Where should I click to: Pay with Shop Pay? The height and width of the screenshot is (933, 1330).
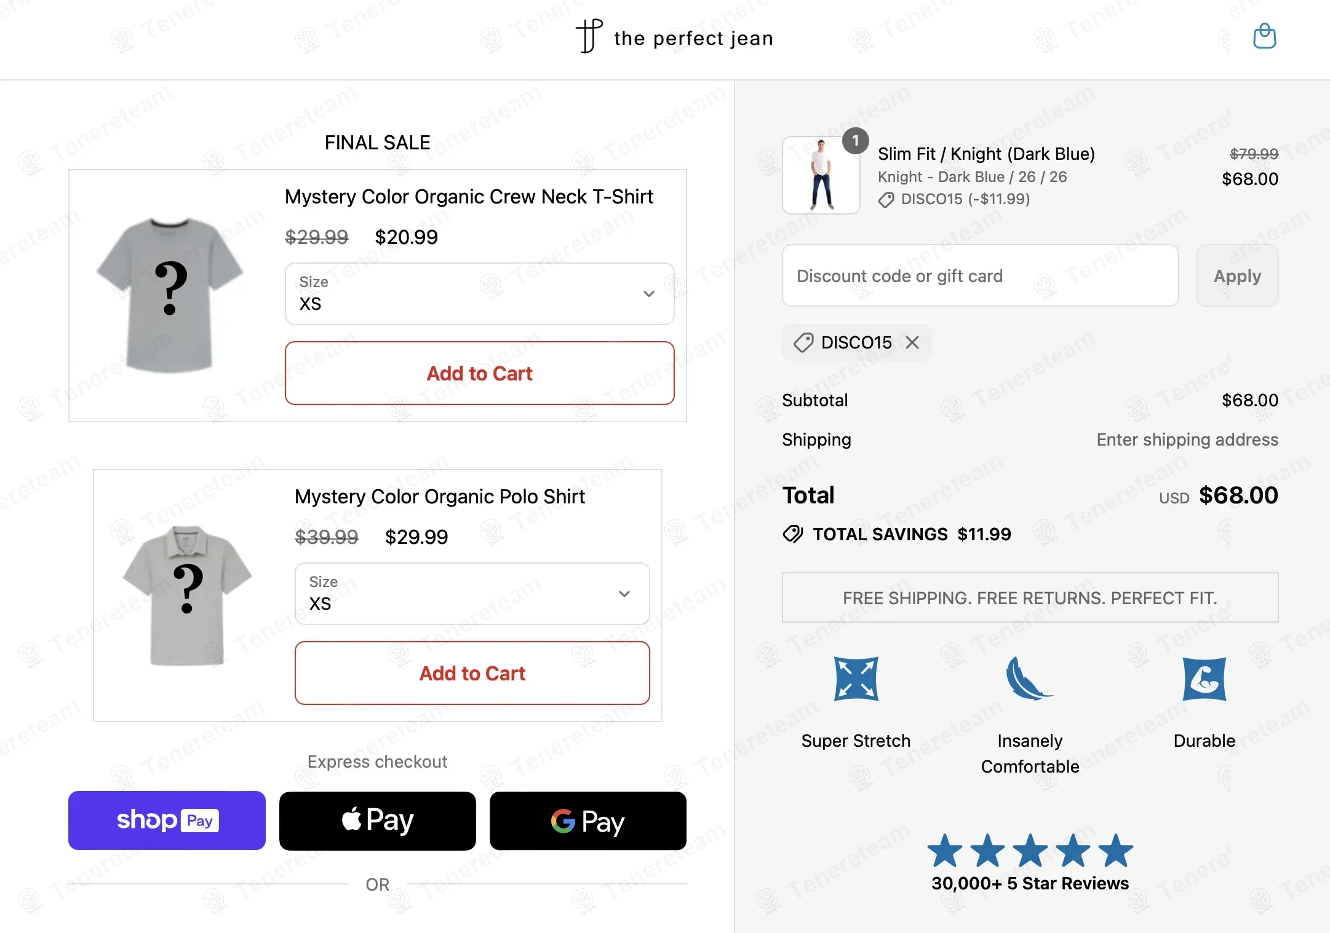pyautogui.click(x=167, y=821)
